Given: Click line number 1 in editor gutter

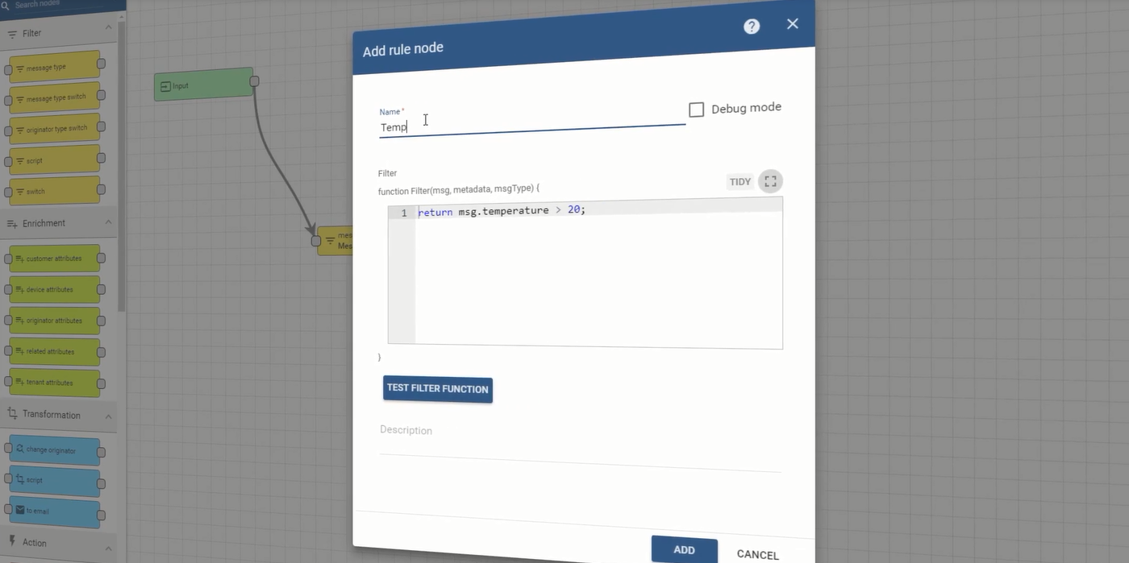Looking at the screenshot, I should [x=404, y=213].
